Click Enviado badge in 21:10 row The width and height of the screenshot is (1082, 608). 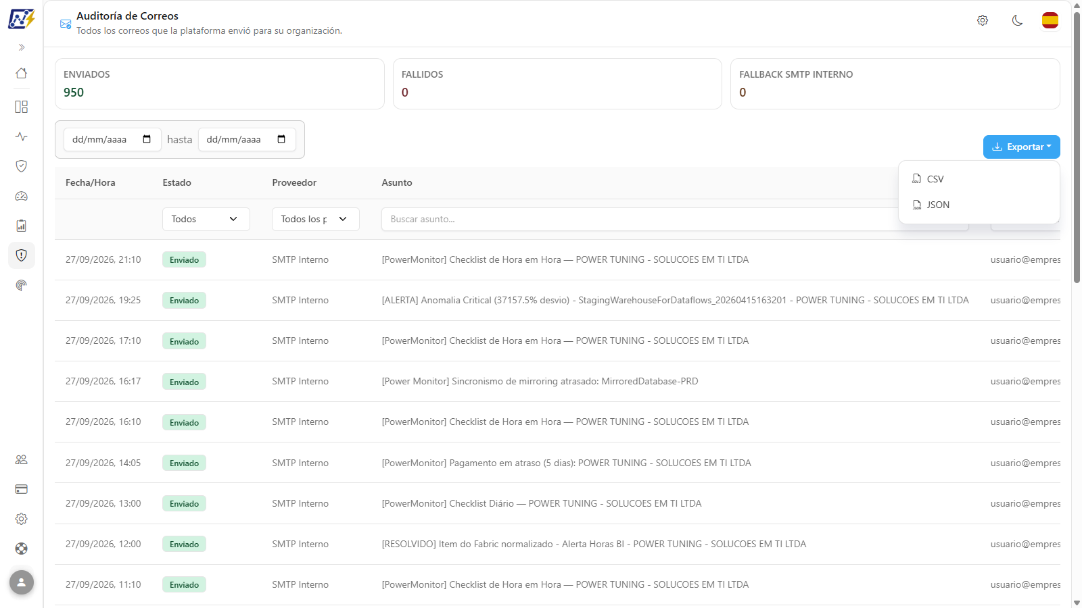pyautogui.click(x=184, y=259)
